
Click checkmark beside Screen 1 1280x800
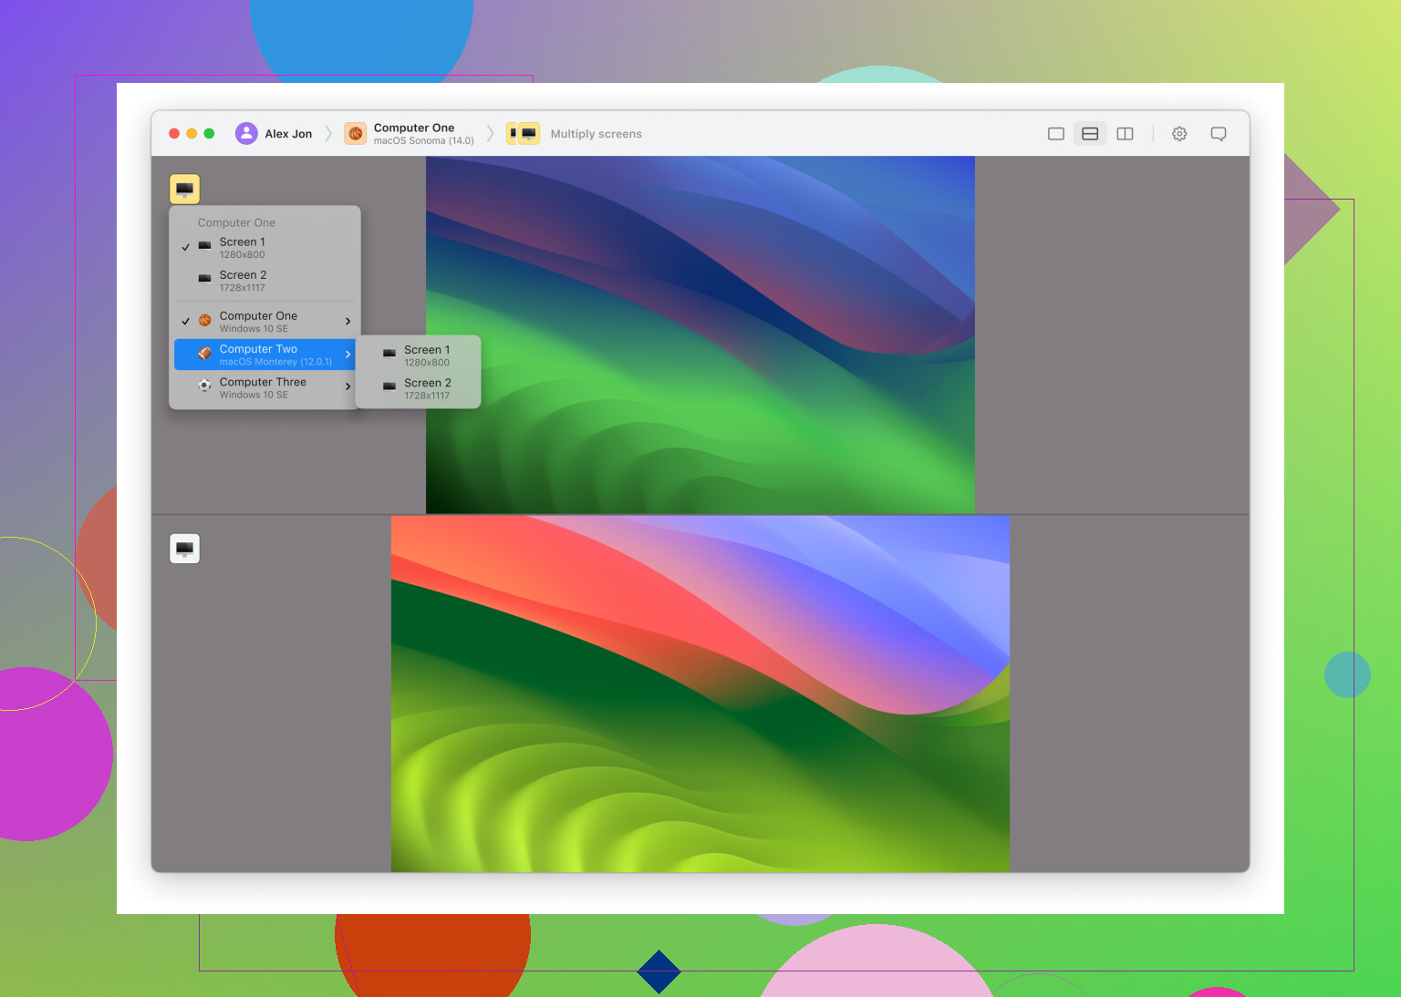click(x=185, y=248)
